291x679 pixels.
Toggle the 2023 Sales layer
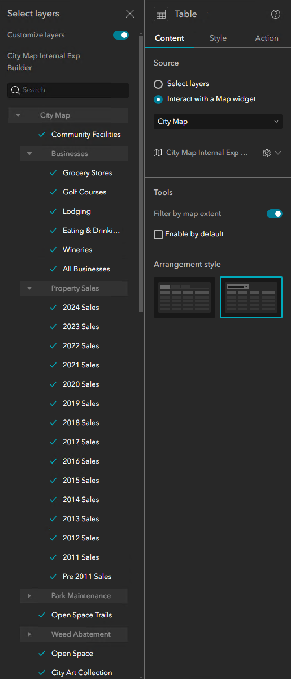click(x=53, y=327)
